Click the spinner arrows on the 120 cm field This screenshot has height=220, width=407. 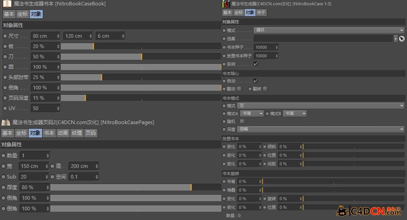click(91, 36)
